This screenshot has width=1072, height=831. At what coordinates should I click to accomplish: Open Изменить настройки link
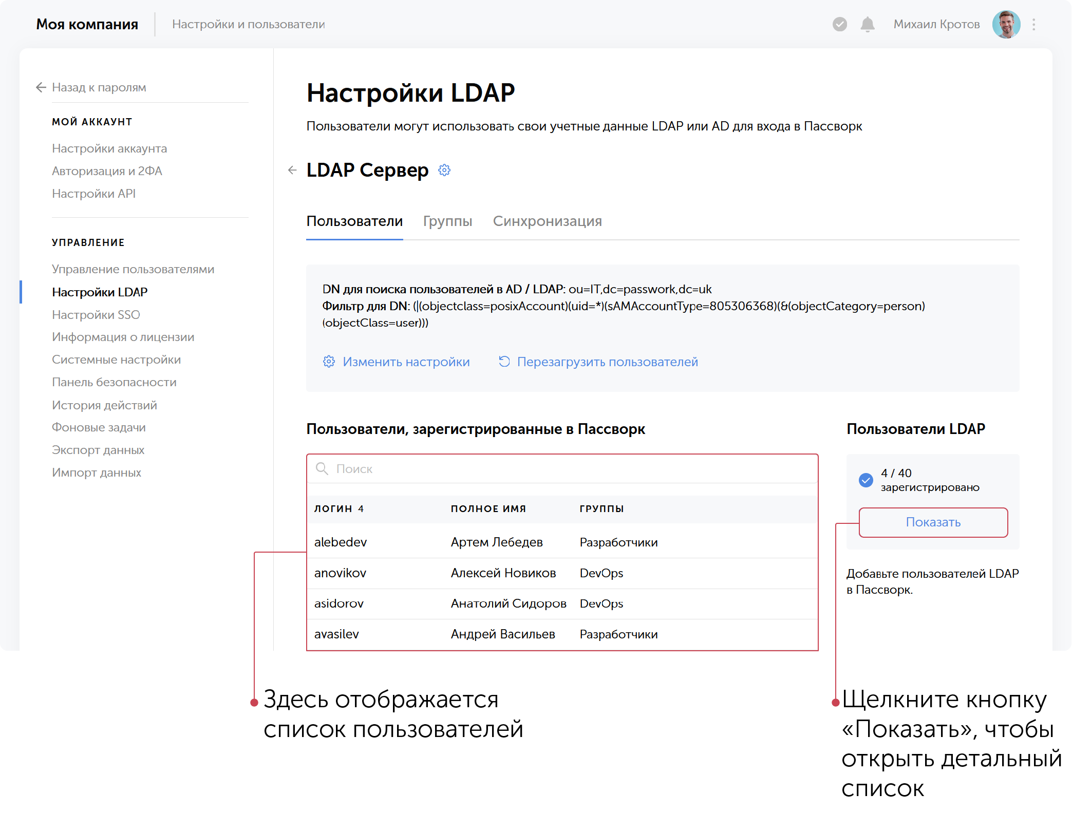pos(406,362)
